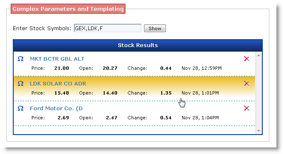The width and height of the screenshot is (283, 154).
Task: Click Ford's change value 0.54
Action: (x=166, y=118)
